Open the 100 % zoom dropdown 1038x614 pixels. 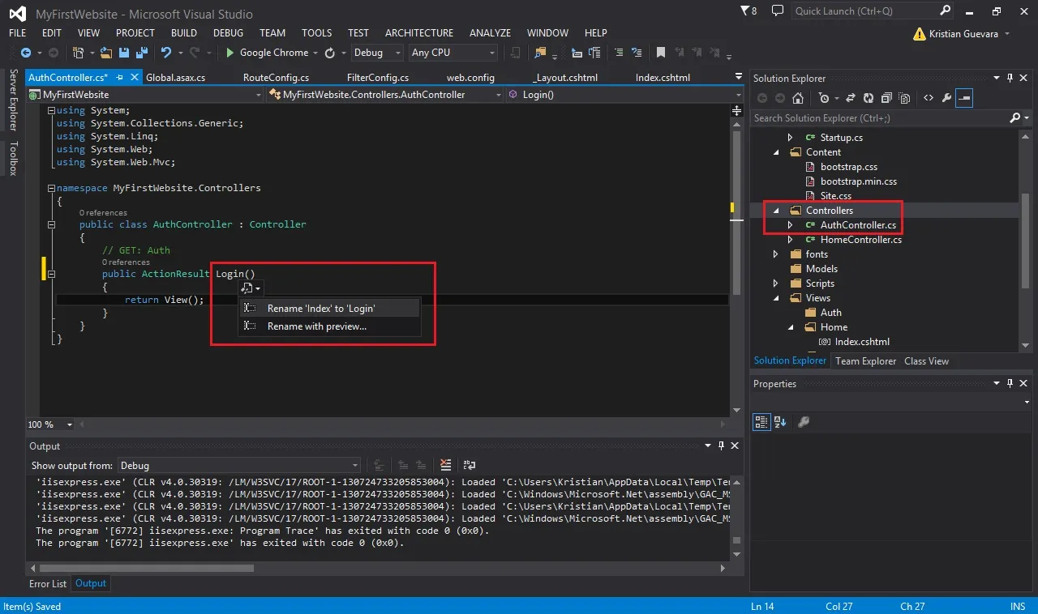(69, 424)
